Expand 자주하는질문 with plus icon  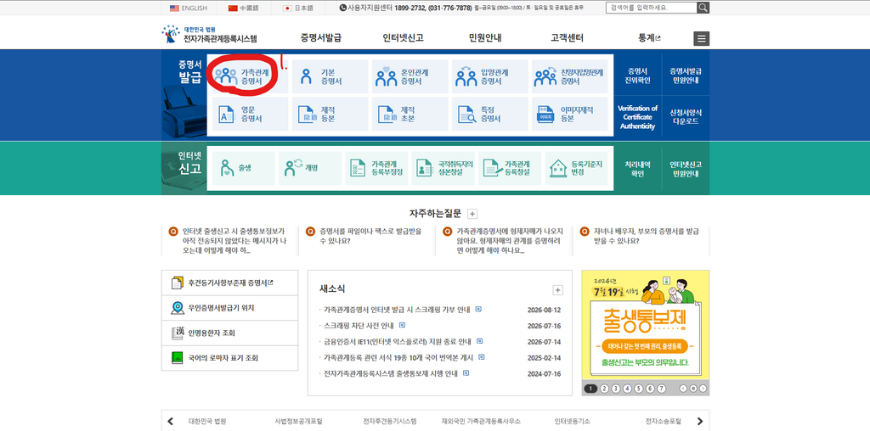(x=472, y=214)
